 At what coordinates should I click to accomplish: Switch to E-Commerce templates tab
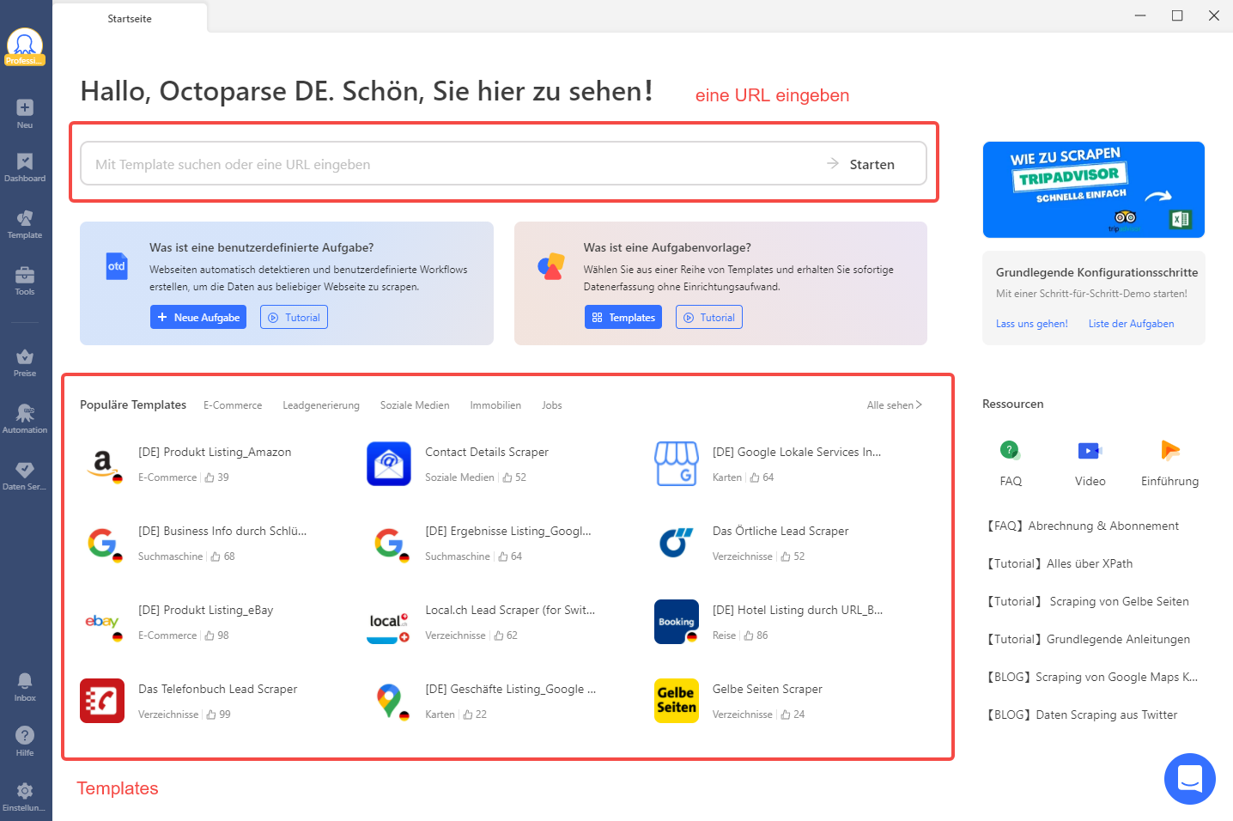(x=233, y=405)
